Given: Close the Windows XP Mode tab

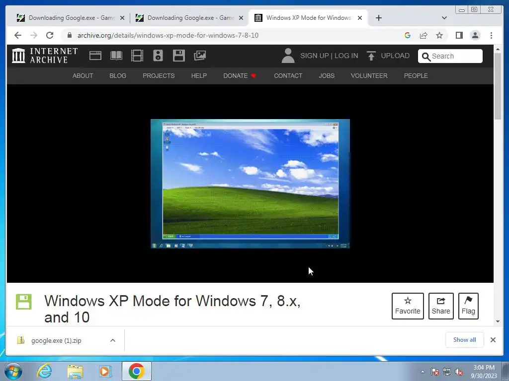Looking at the screenshot, I should click(360, 18).
